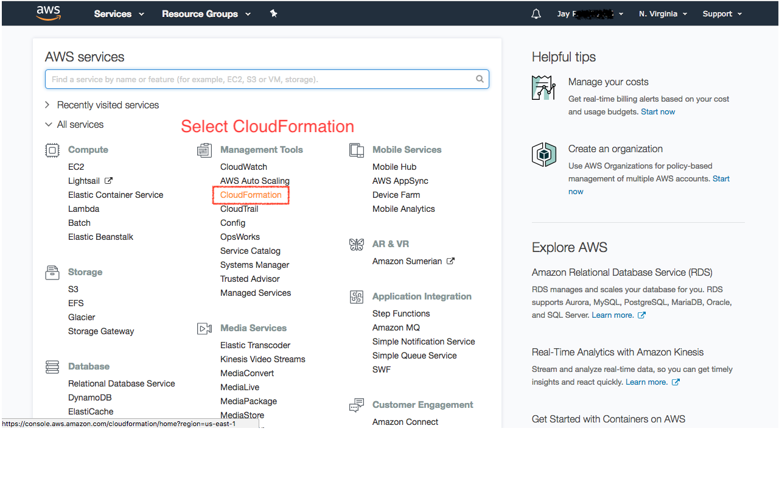
Task: Click the search magnifier icon
Action: click(480, 79)
